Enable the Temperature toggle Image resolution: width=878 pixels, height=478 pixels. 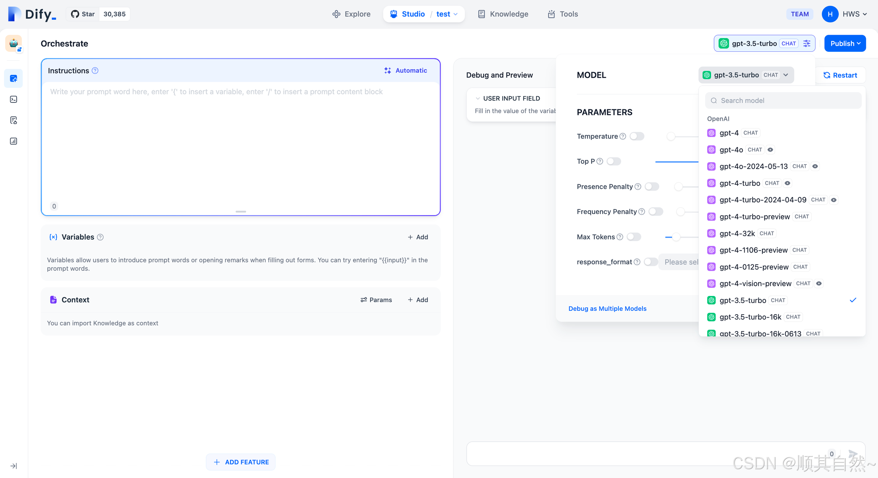[636, 136]
